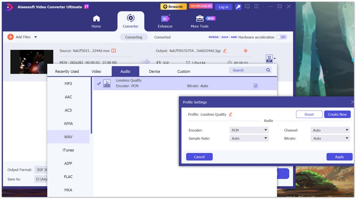This screenshot has height=199, width=356.
Task: Select the Video format tab
Action: 96,71
